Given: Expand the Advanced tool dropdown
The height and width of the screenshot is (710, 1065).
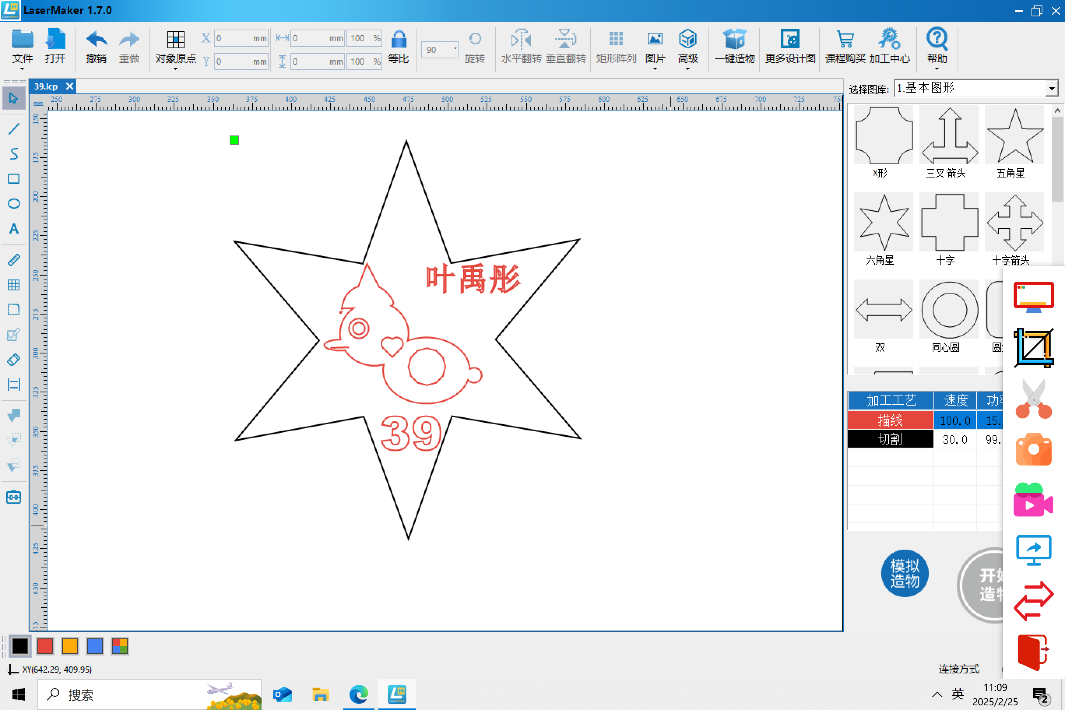Looking at the screenshot, I should [687, 69].
